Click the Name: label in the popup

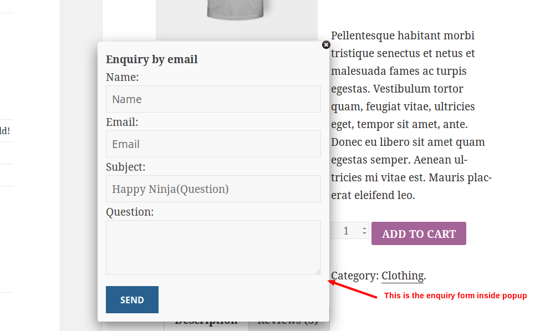[x=123, y=77]
